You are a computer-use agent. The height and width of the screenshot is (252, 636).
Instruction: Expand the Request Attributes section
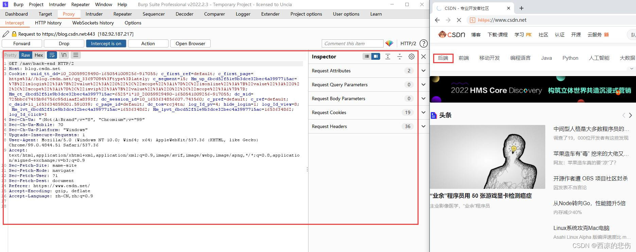[423, 71]
